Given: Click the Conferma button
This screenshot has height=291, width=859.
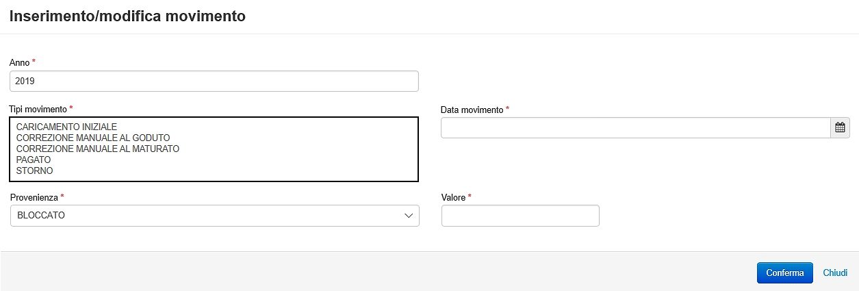Looking at the screenshot, I should coord(784,273).
